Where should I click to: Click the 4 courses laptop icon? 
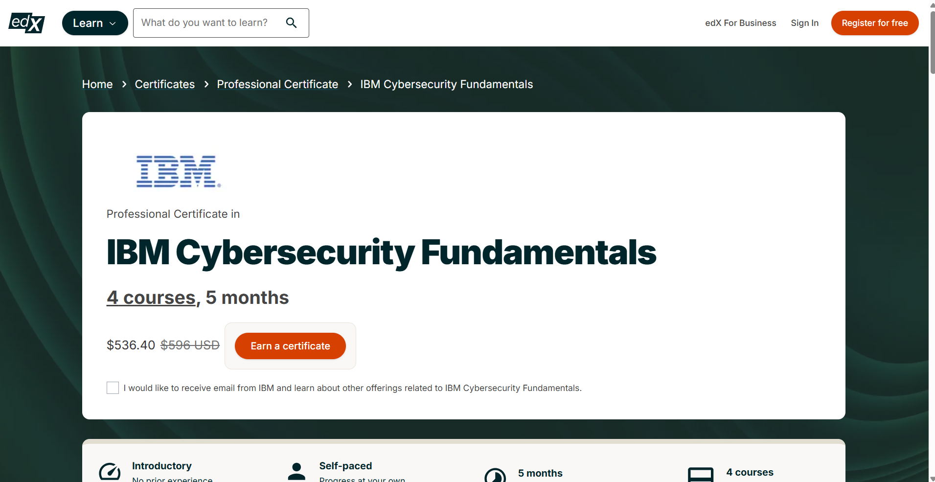click(x=701, y=473)
